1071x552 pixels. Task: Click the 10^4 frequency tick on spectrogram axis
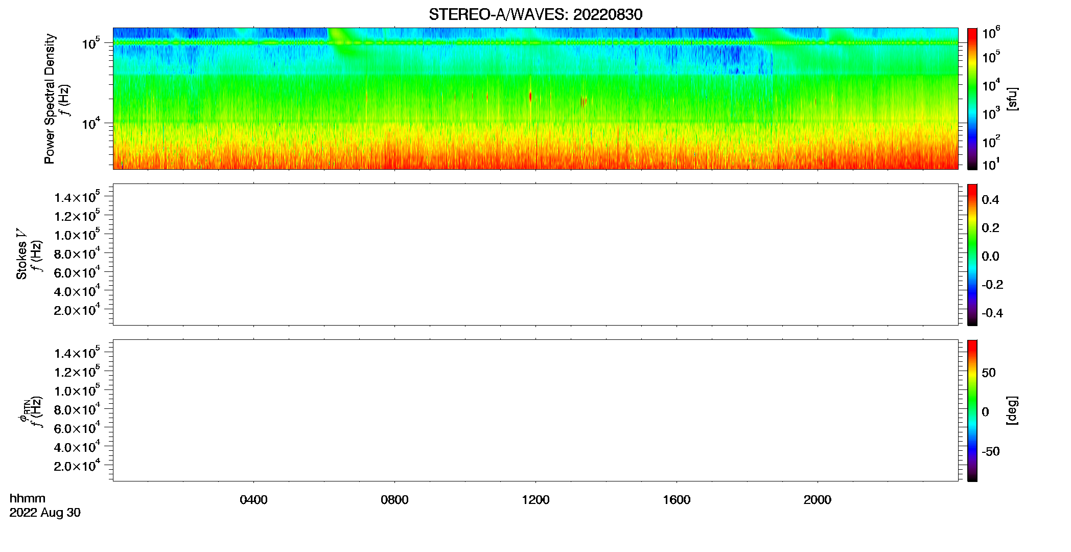[91, 123]
